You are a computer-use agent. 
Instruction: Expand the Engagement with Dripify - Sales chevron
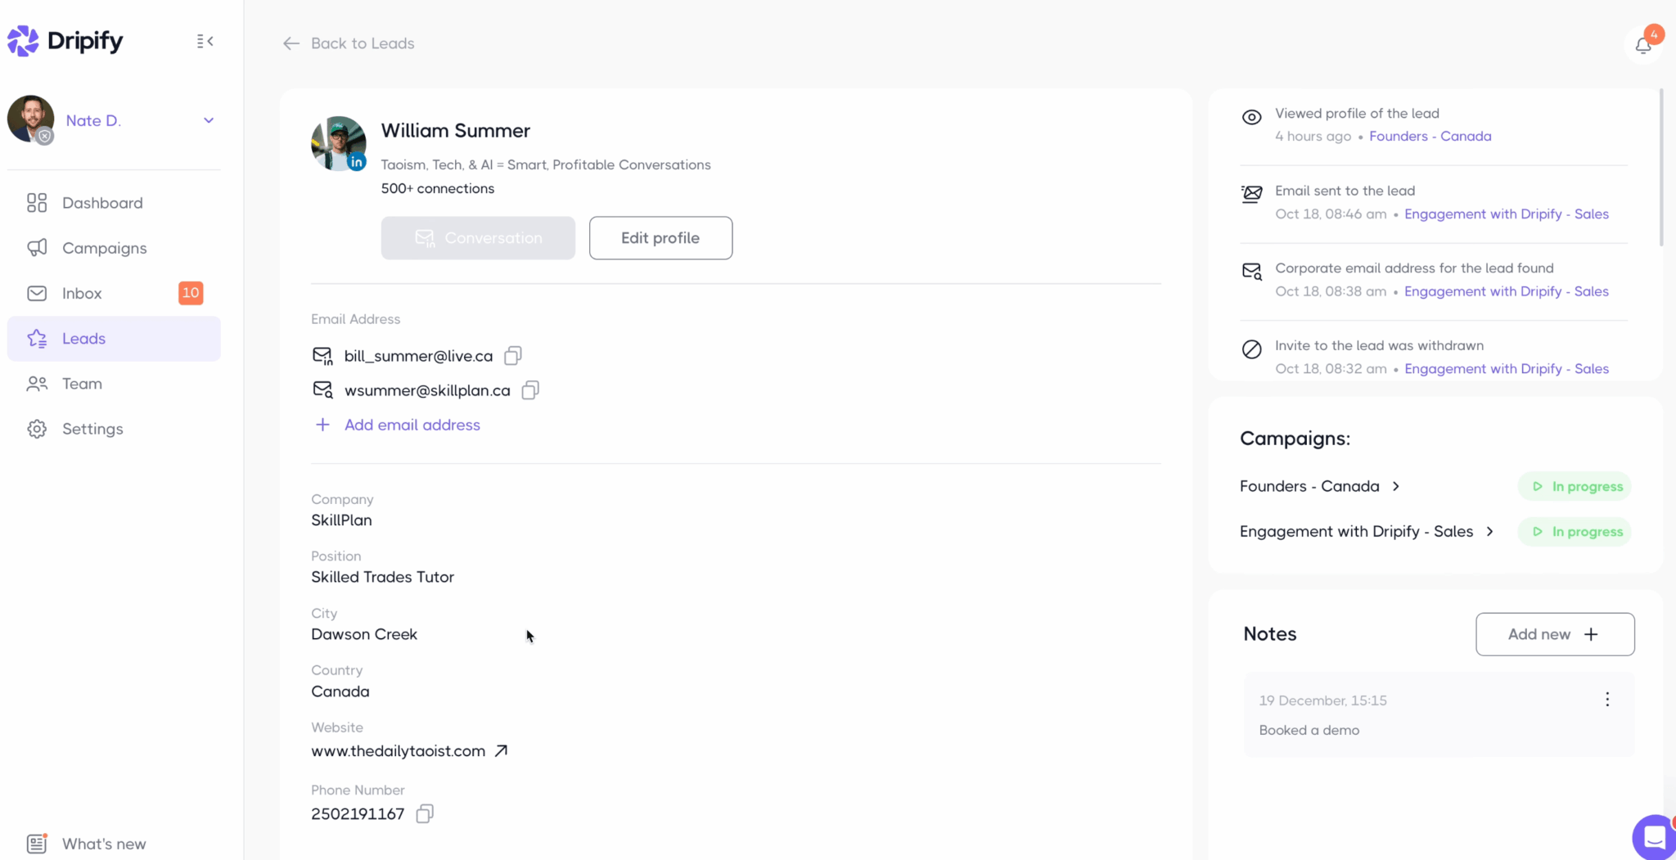[1490, 531]
